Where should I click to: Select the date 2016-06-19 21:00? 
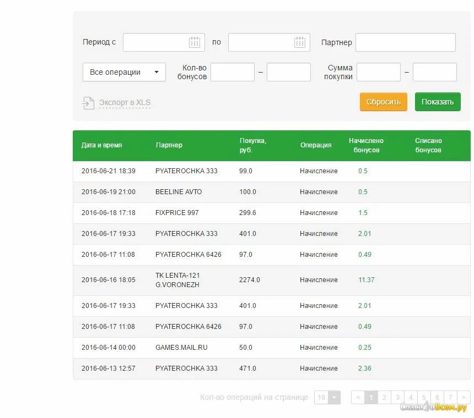pos(109,192)
